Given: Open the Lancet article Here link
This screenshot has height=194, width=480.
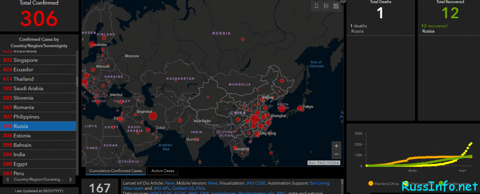Looking at the screenshot, I should point(170,183).
